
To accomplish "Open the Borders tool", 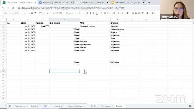I will (105, 13).
